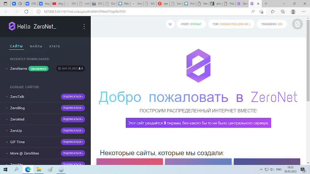This screenshot has width=310, height=174.
Task: Click the heart donate icon
Action: 170,24
